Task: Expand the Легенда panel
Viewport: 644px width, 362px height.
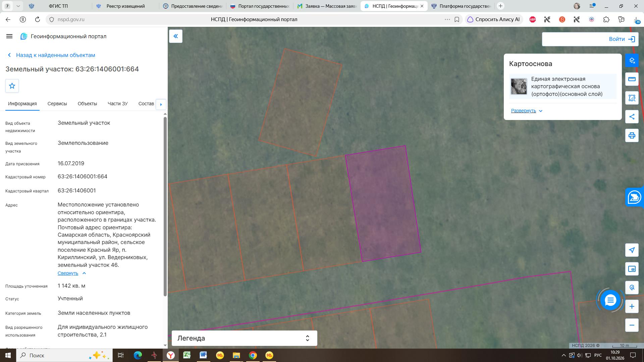Action: [x=245, y=338]
